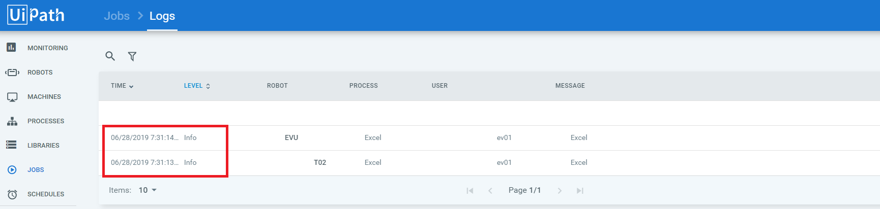880x209 pixels.
Task: Click the Jobs play icon
Action: coord(12,170)
